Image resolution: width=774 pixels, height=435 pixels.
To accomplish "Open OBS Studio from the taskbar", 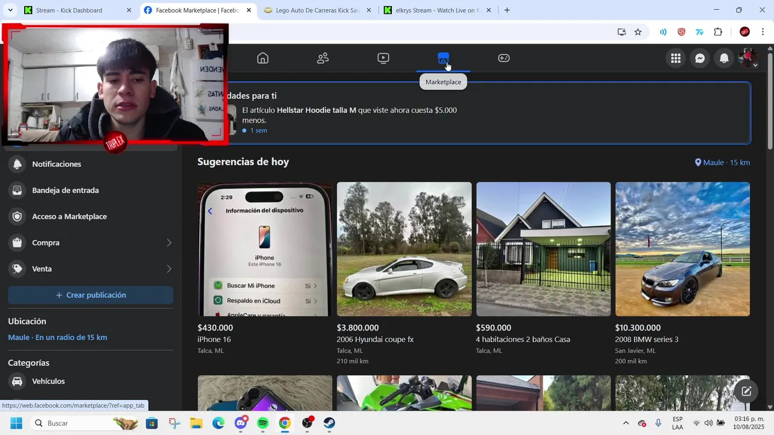I will [x=307, y=423].
